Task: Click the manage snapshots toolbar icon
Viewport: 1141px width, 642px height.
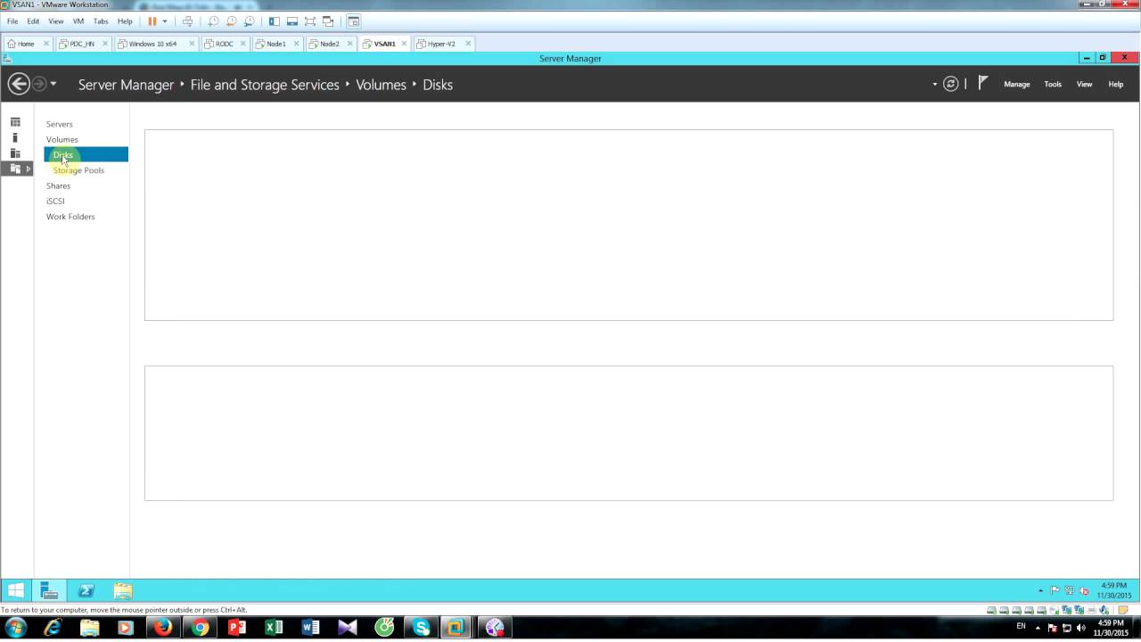Action: (249, 21)
